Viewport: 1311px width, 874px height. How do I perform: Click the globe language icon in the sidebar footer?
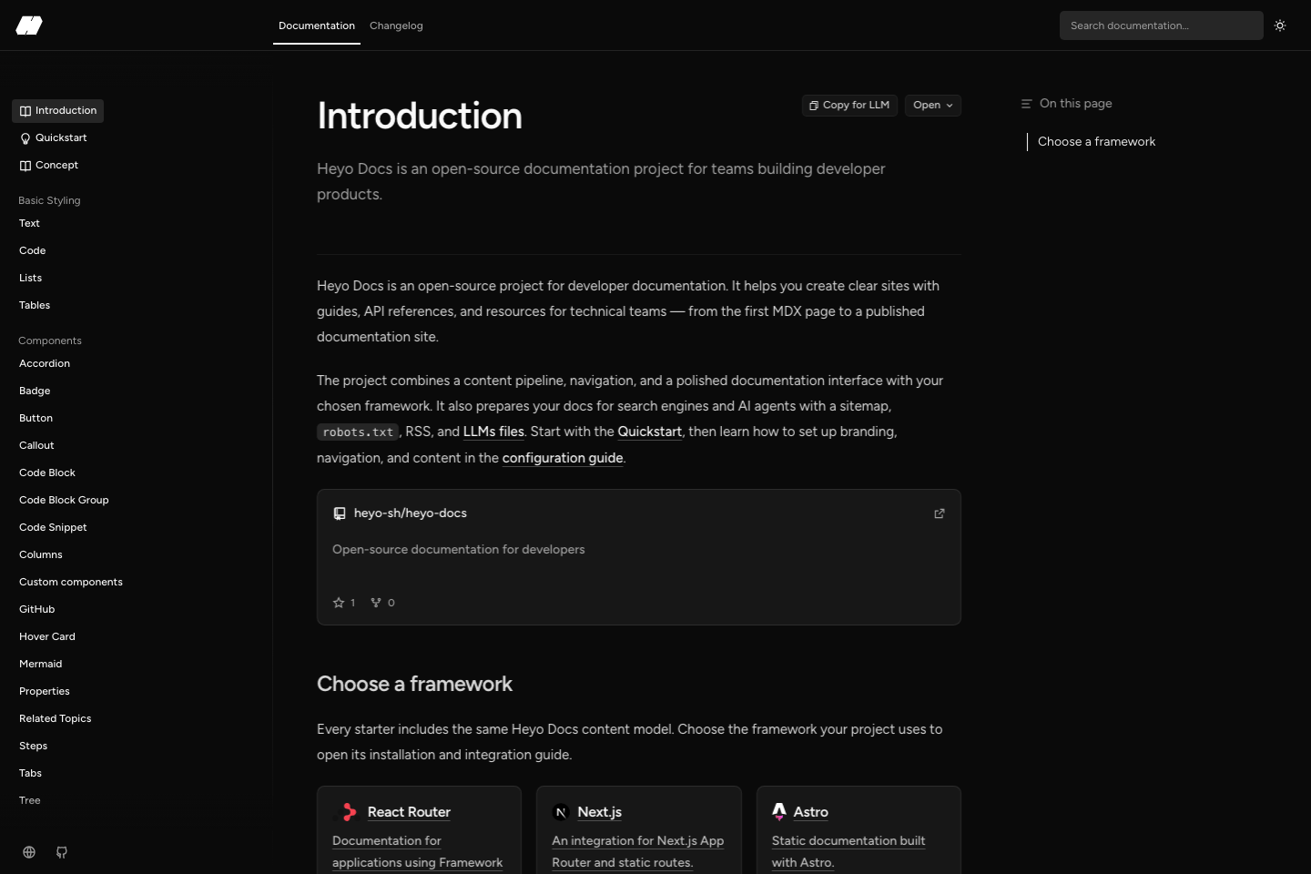coord(29,852)
